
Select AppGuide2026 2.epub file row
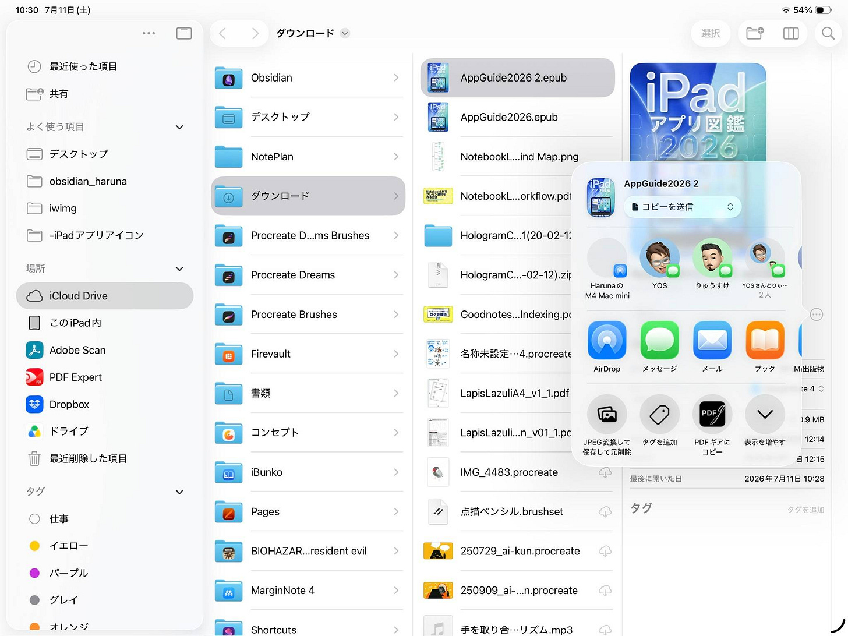[518, 77]
